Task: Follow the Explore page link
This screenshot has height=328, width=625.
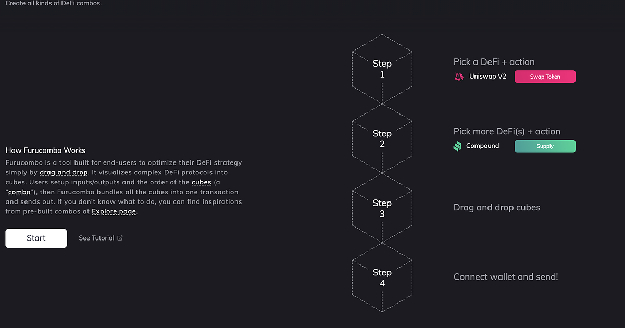Action: coord(114,211)
